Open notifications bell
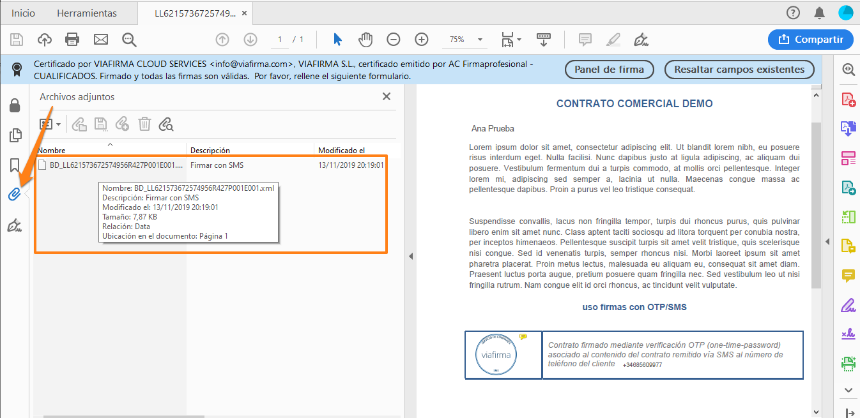 point(819,13)
